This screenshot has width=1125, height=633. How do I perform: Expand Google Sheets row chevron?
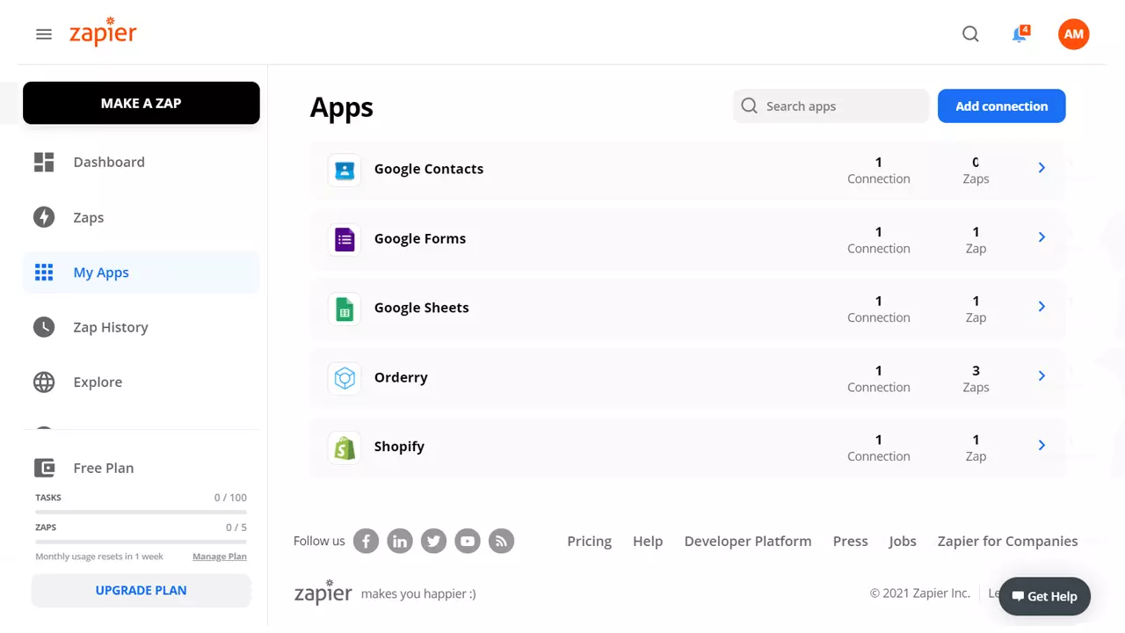coord(1042,307)
